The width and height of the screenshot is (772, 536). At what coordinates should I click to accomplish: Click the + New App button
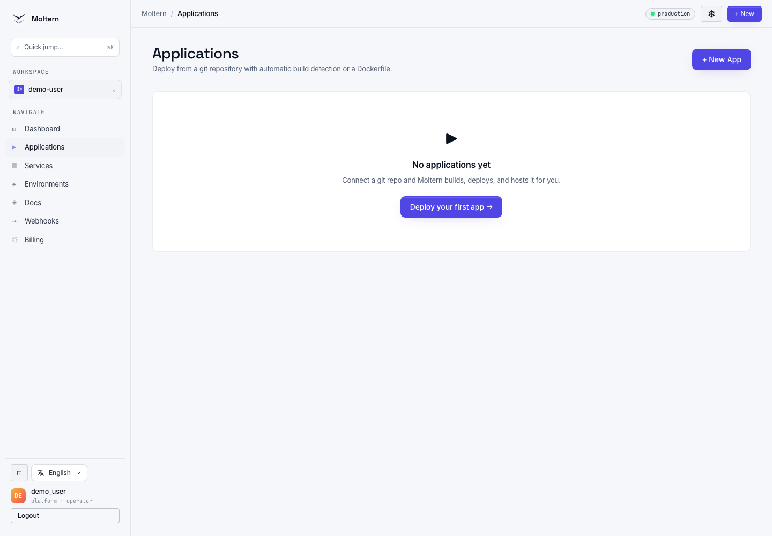(722, 59)
